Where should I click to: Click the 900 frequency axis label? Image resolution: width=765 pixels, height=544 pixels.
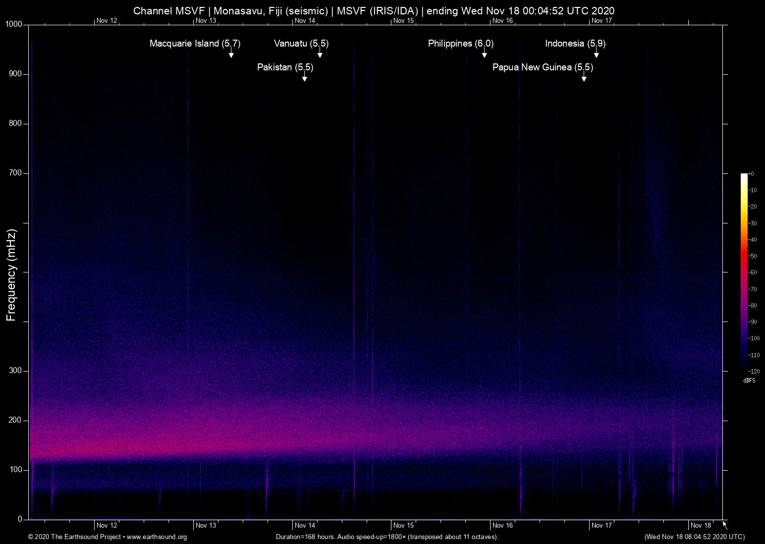(16, 74)
